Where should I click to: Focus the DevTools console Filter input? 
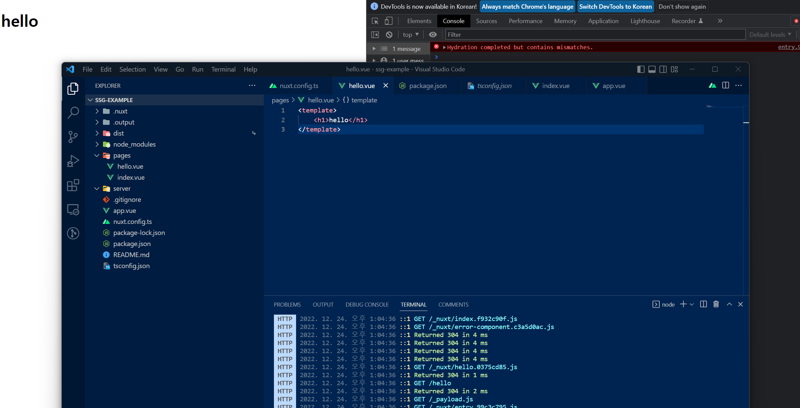(595, 35)
